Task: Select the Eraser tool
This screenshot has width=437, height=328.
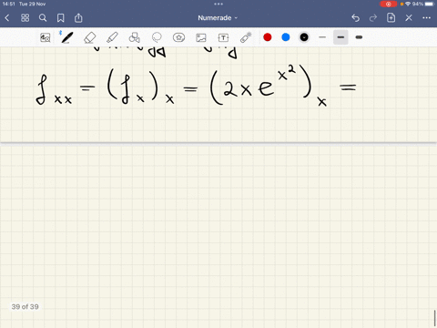Action: point(89,37)
